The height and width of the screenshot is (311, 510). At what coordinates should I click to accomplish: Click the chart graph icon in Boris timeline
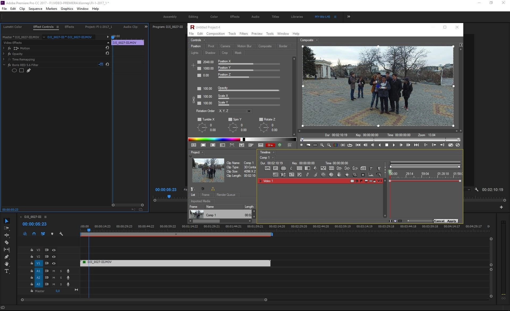pyautogui.click(x=371, y=175)
